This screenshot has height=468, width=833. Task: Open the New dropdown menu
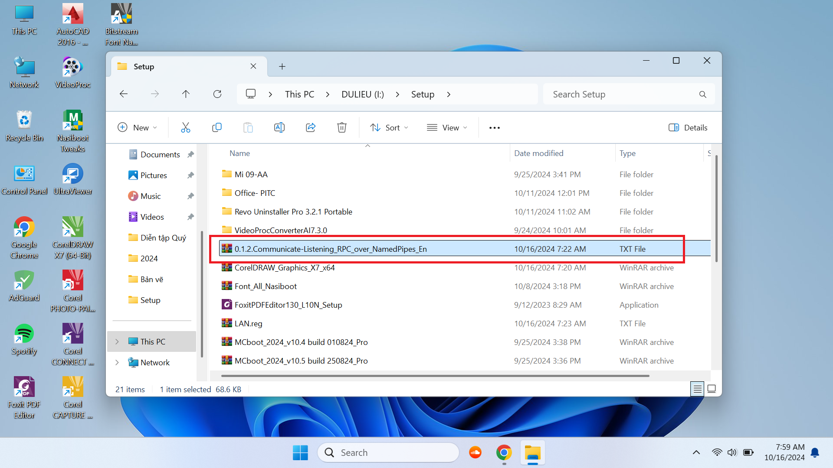[138, 127]
